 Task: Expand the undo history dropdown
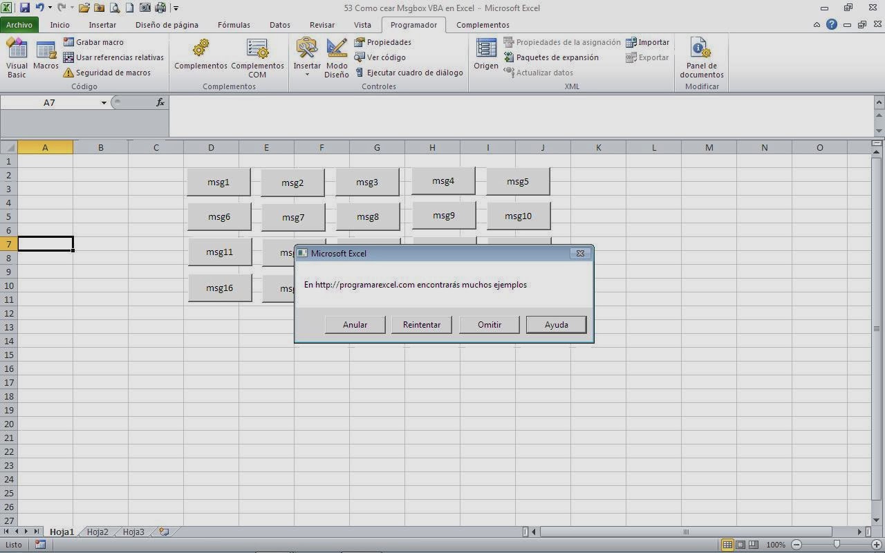[x=50, y=8]
